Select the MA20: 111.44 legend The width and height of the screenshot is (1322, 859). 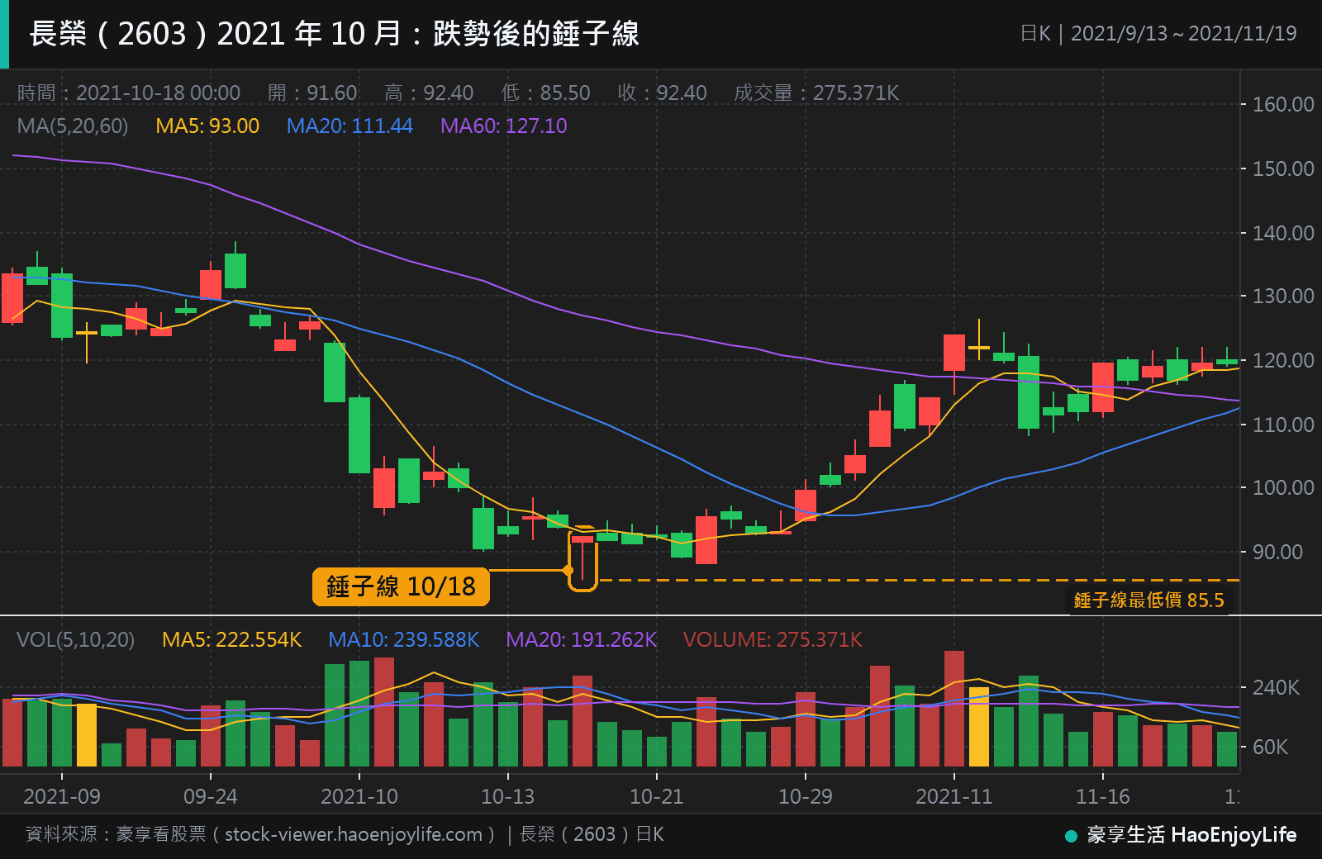point(350,126)
